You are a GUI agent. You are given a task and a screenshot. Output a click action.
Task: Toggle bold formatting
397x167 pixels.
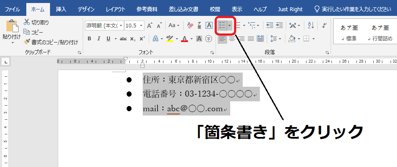[x=89, y=39]
